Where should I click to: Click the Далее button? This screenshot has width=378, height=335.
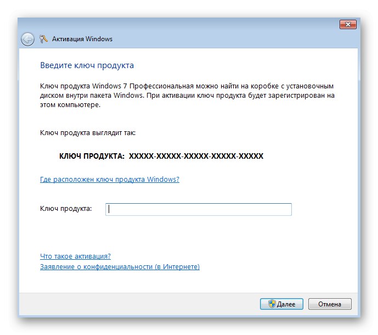pyautogui.click(x=281, y=304)
